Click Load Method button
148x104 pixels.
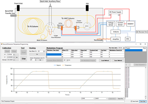coord(105,61)
